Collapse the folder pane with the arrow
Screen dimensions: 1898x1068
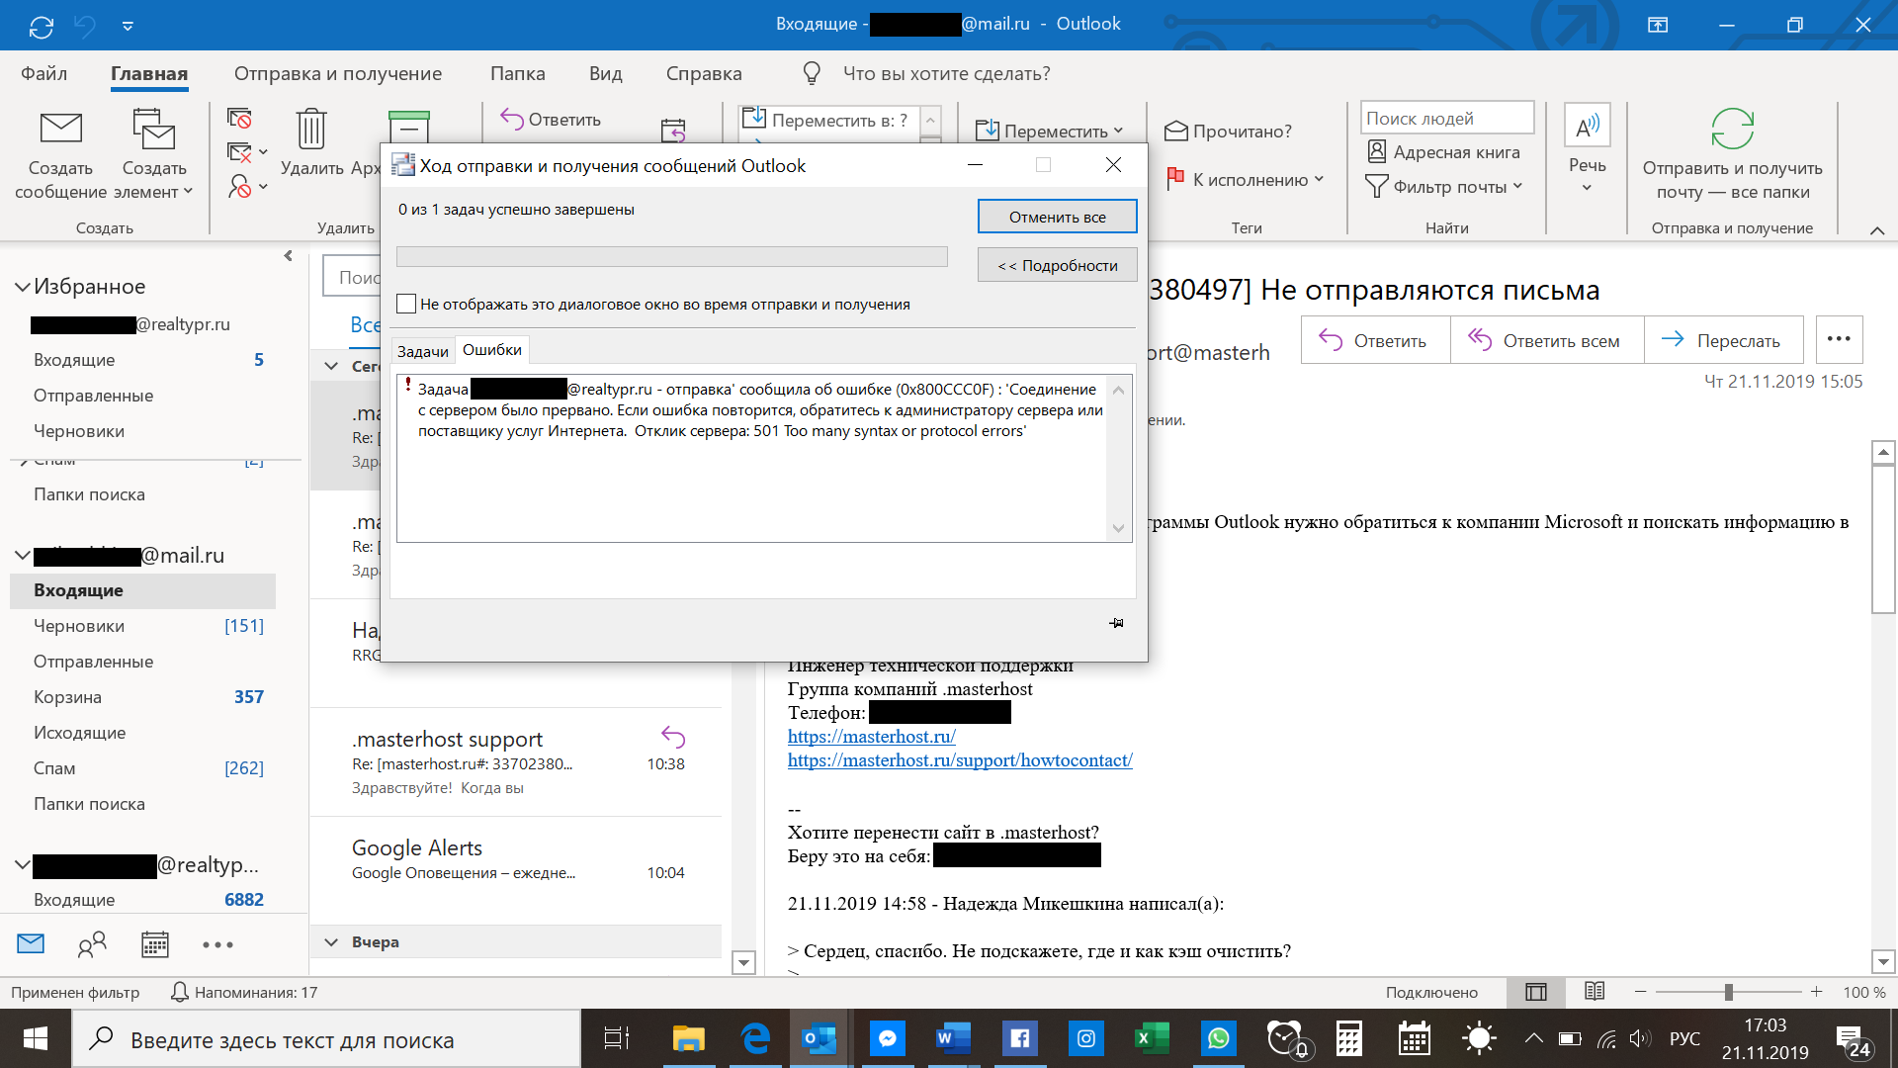288,255
